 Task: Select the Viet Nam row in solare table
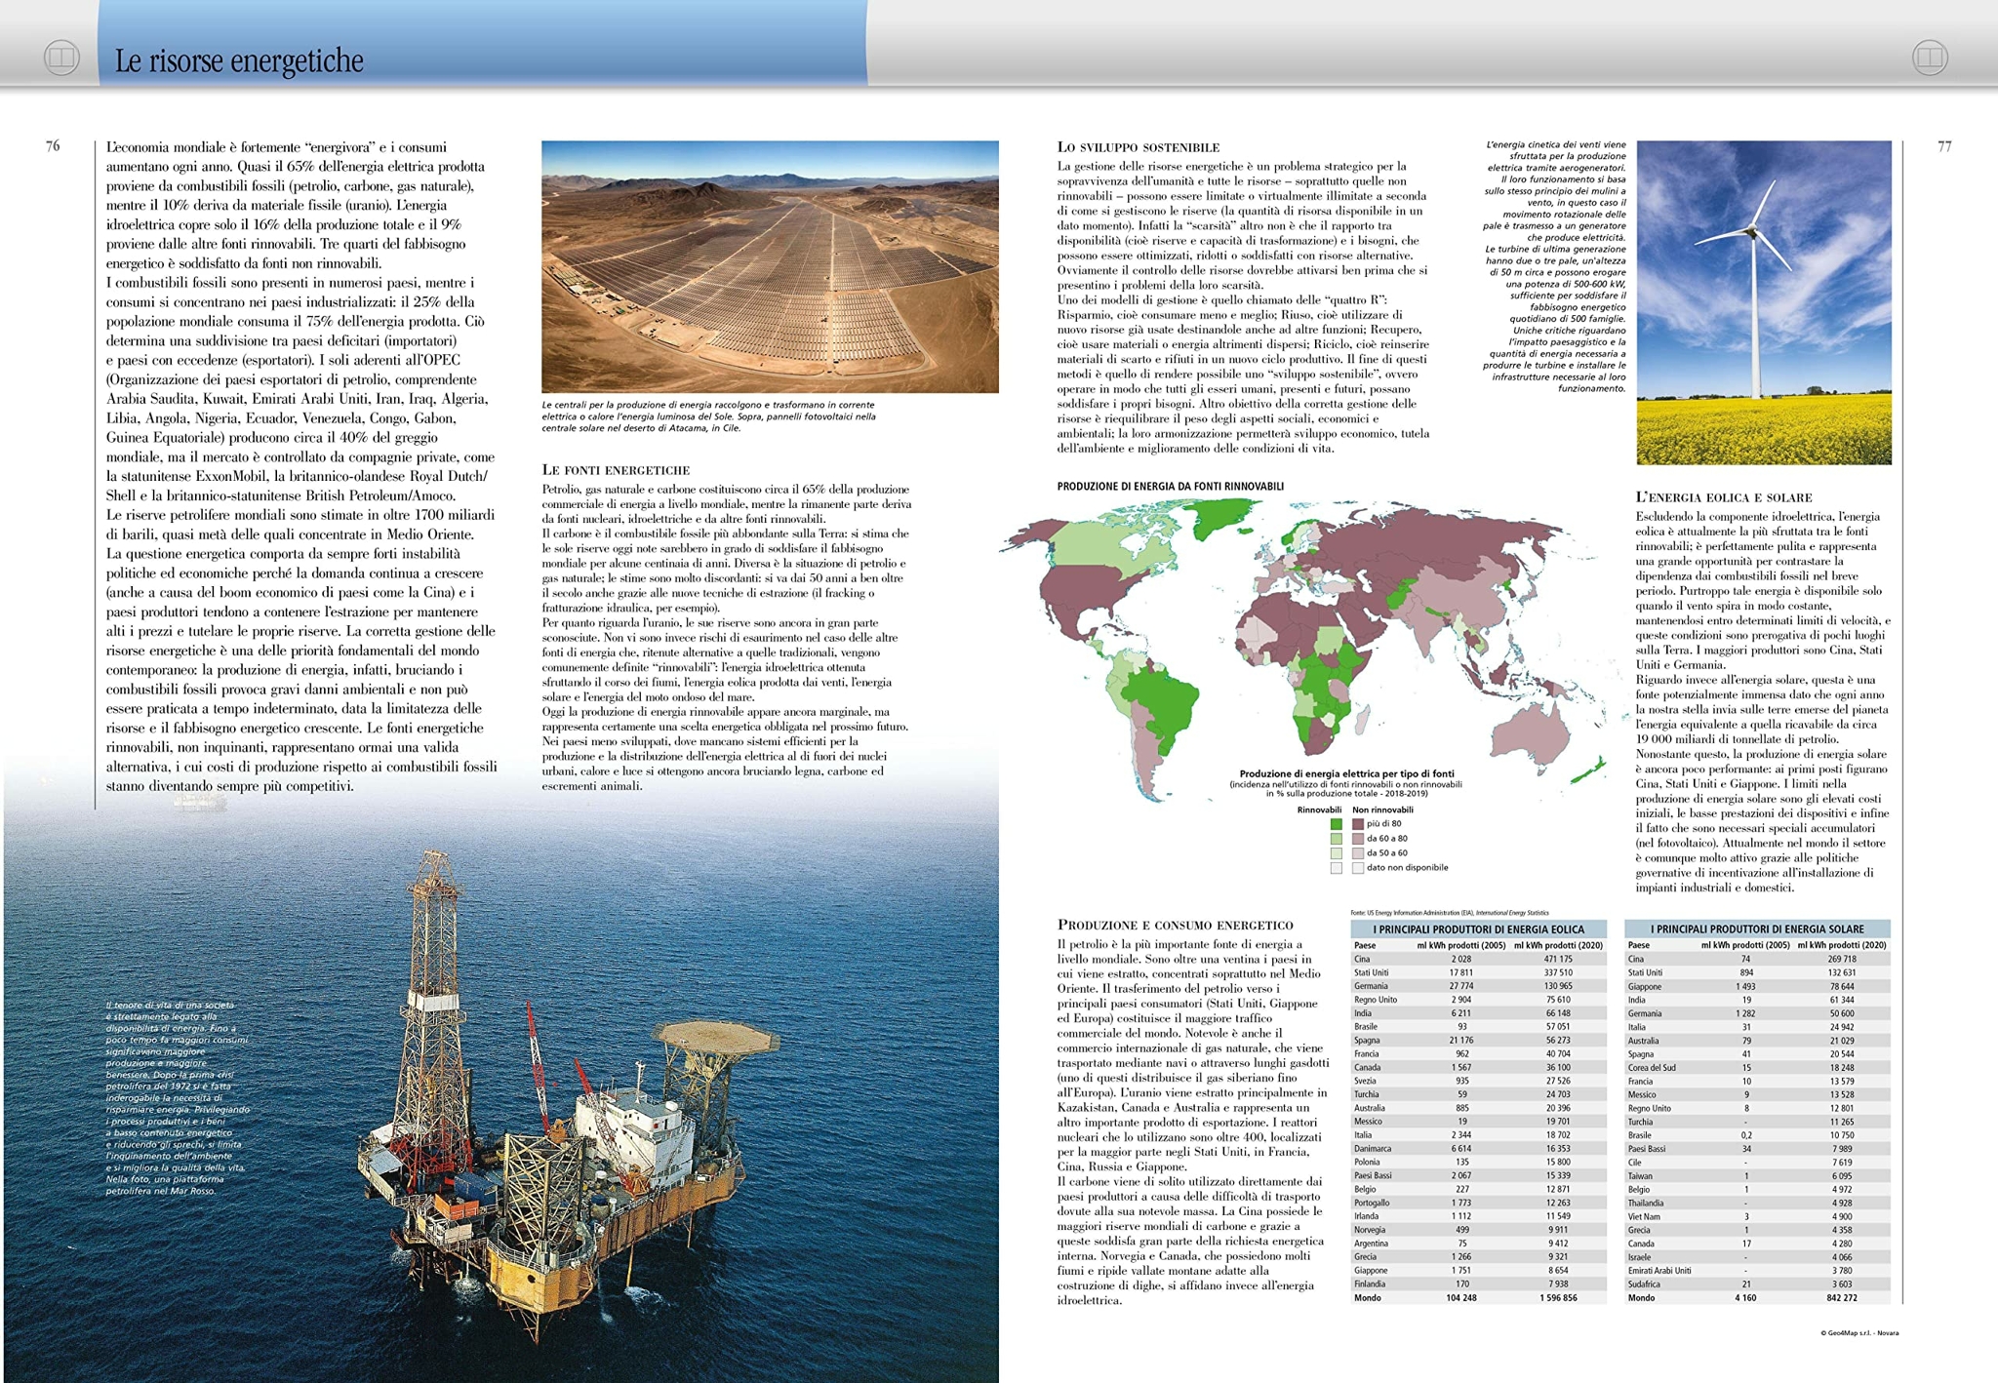(x=1757, y=1216)
